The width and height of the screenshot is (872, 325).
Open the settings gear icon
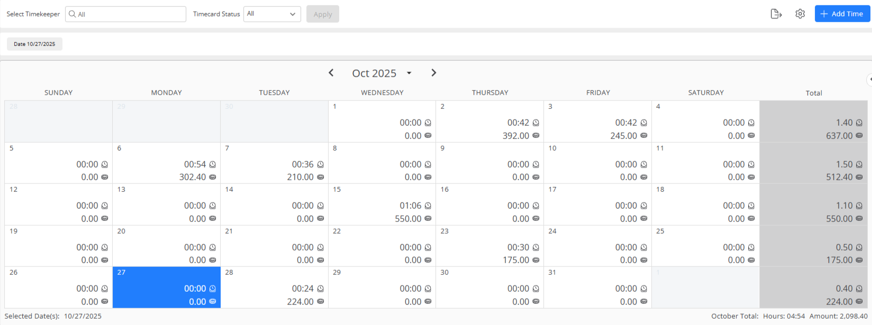[x=800, y=14]
